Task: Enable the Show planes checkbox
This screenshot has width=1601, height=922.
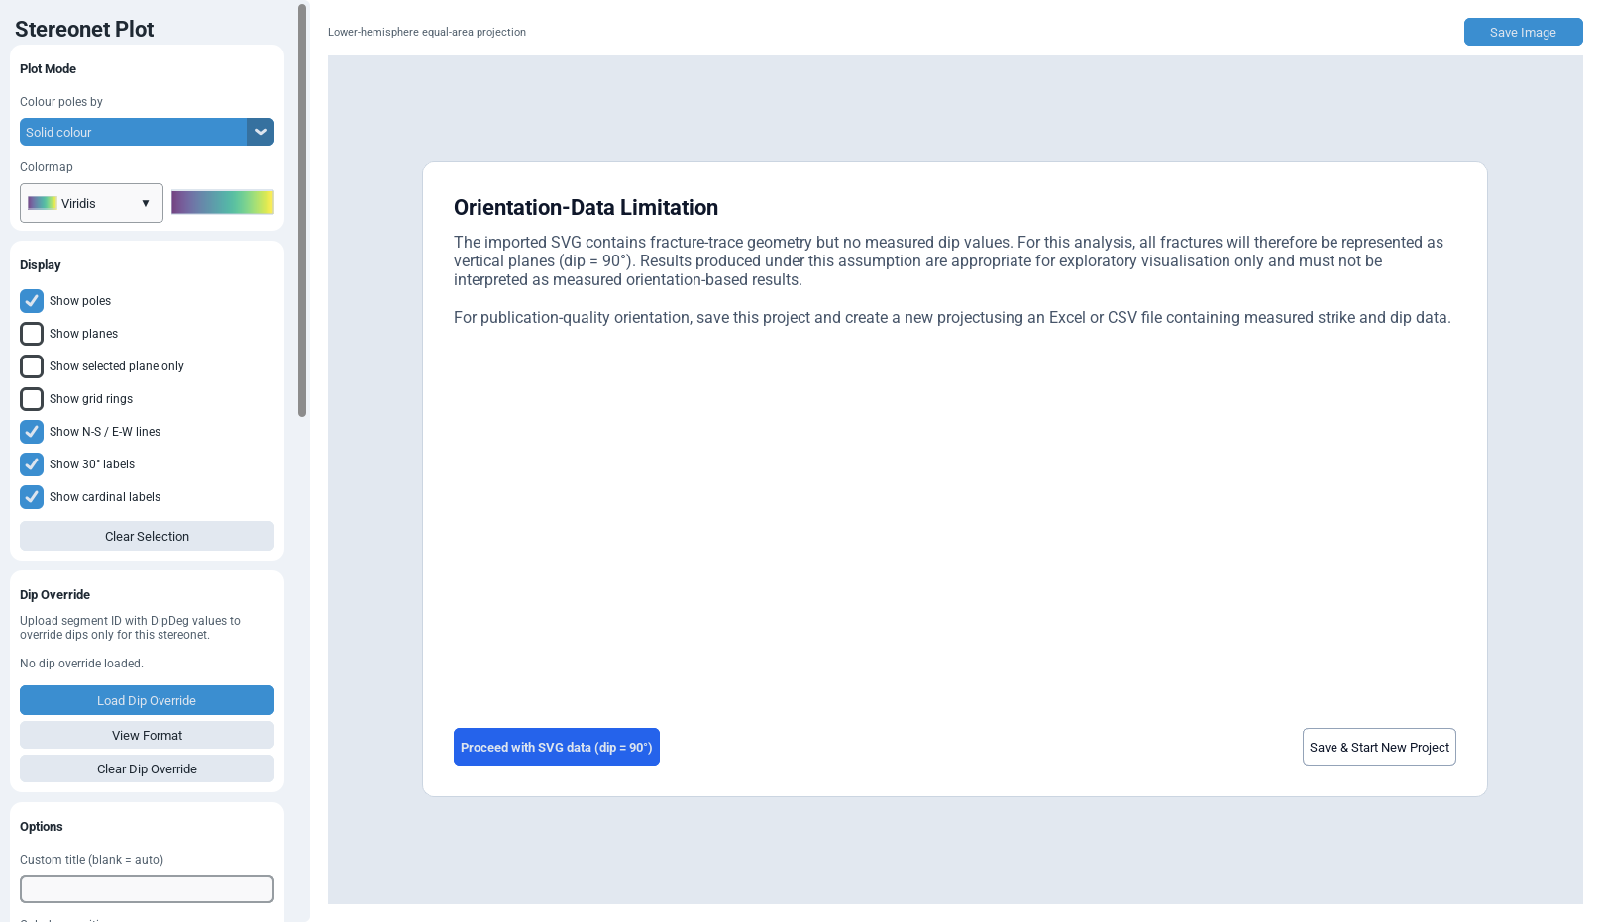Action: click(32, 334)
